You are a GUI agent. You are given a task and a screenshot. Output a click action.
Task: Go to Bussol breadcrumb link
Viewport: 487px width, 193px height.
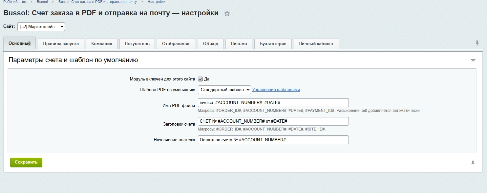coord(42,2)
